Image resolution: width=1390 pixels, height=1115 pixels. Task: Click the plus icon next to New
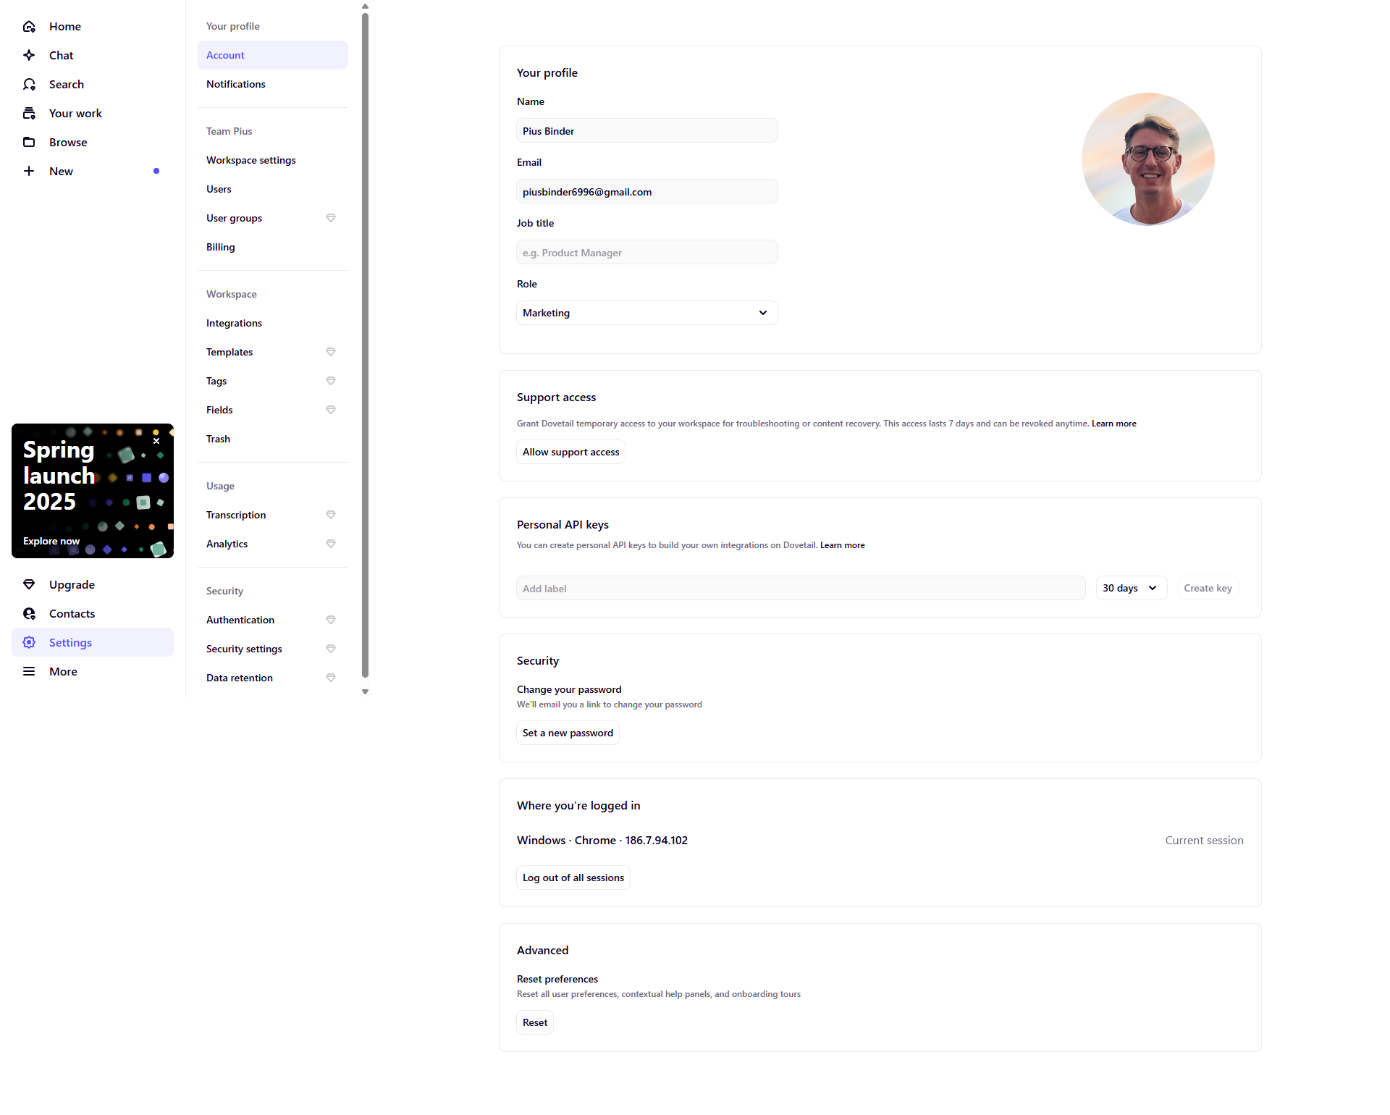coord(29,172)
